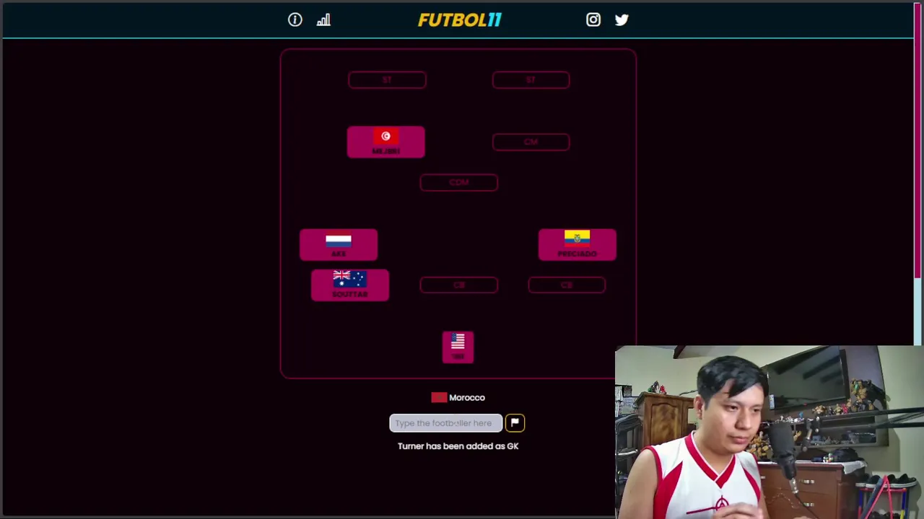Click the Tunisia Mejbri player card
924x519 pixels.
(386, 142)
